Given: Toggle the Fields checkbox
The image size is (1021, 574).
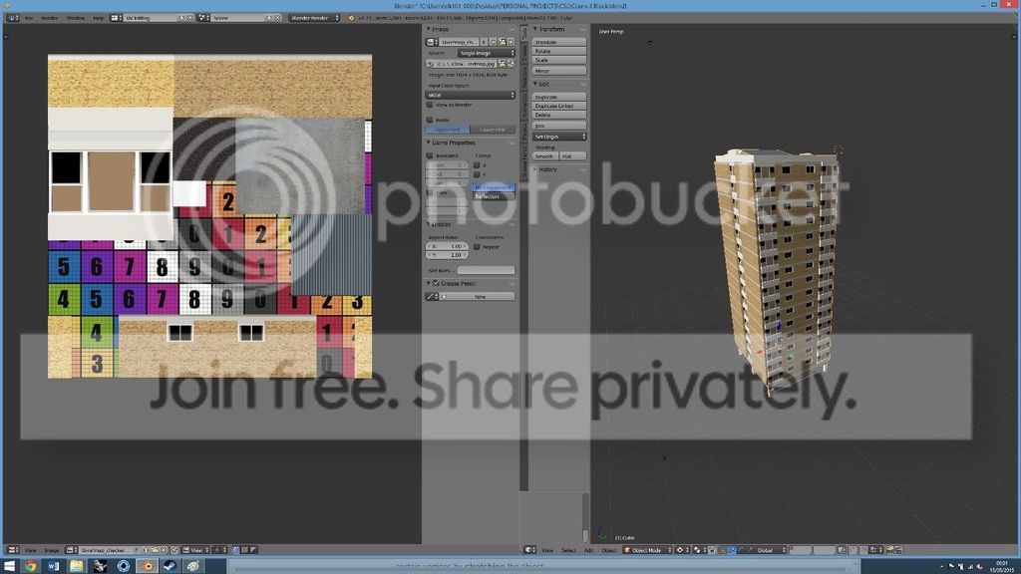Looking at the screenshot, I should [430, 120].
